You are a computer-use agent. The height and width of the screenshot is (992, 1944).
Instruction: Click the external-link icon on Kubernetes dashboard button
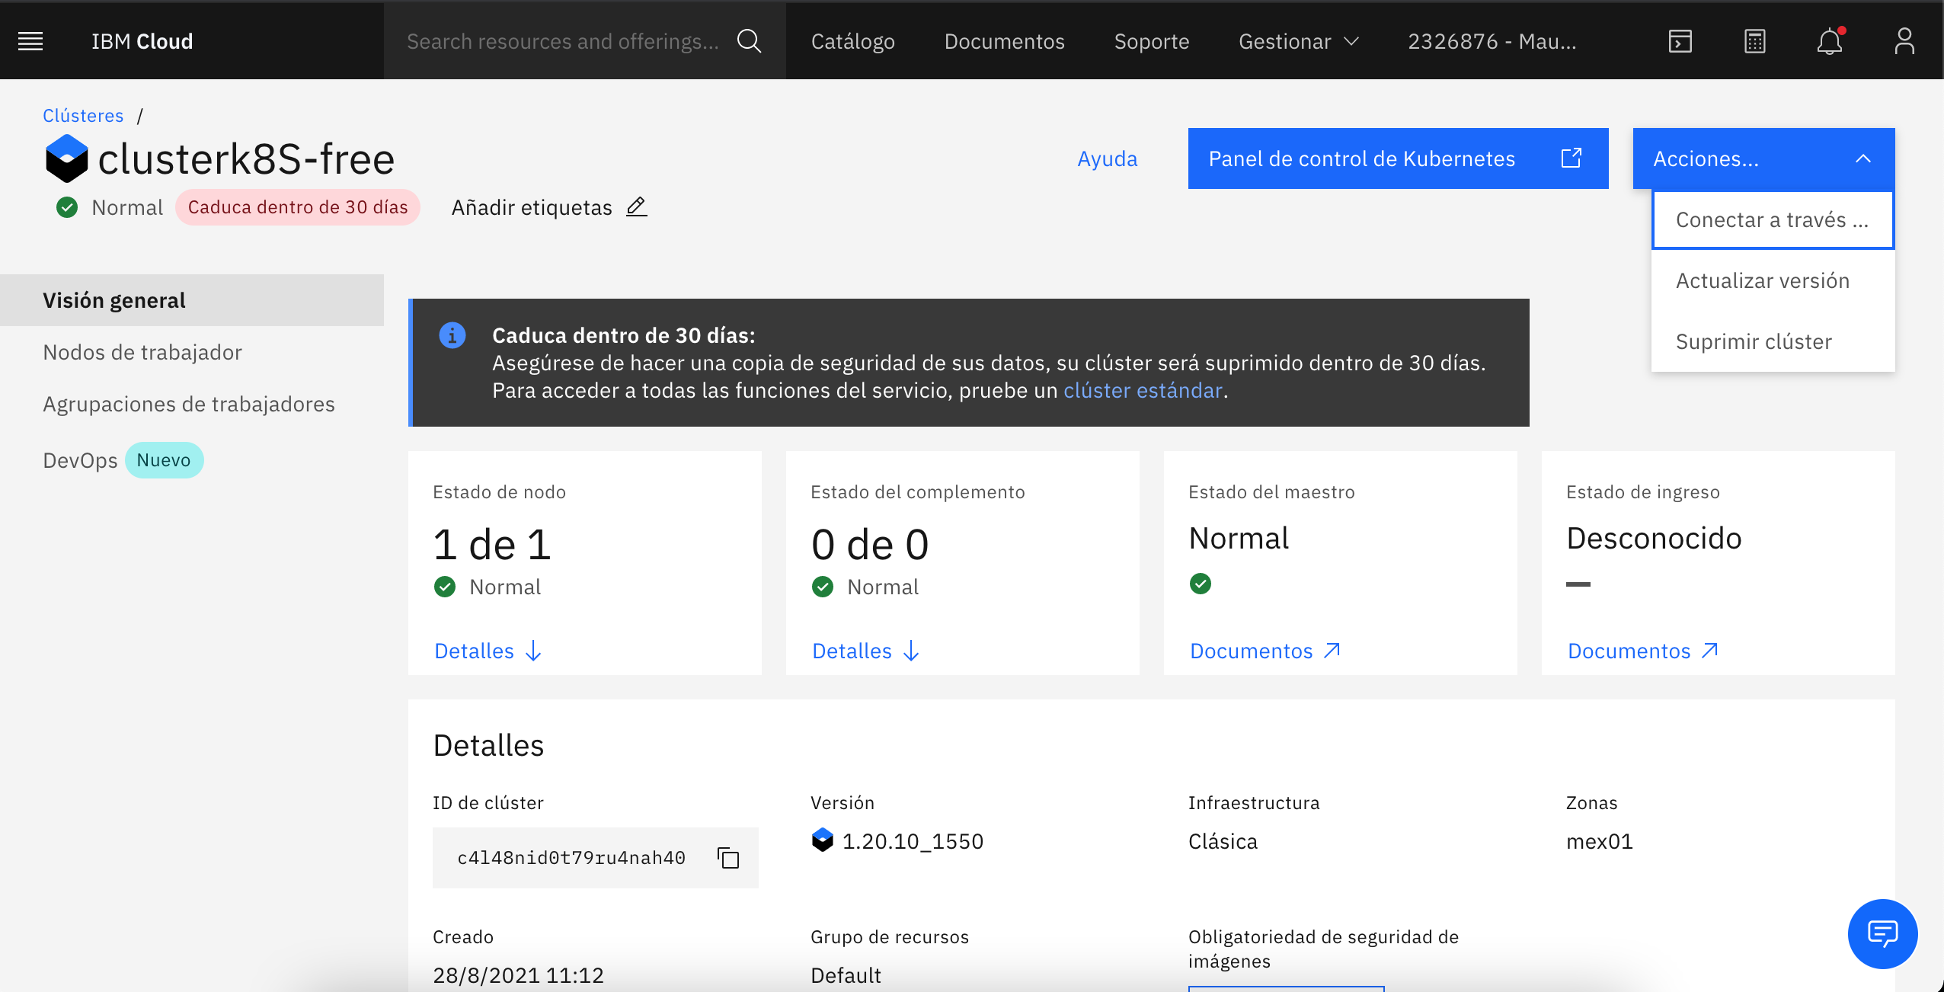coord(1572,158)
